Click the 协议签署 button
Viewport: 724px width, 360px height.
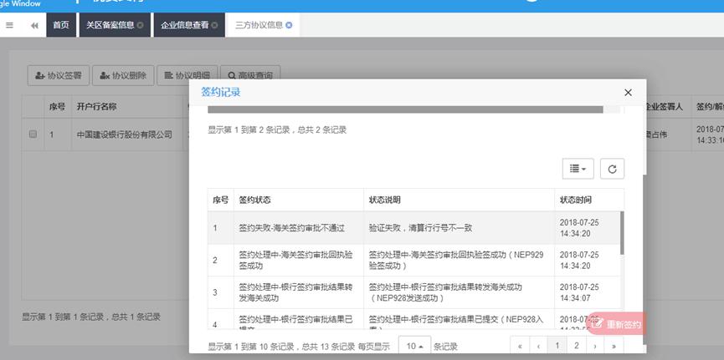[x=58, y=76]
